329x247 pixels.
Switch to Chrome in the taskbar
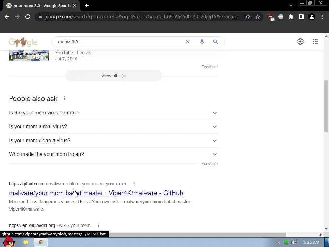41,242
